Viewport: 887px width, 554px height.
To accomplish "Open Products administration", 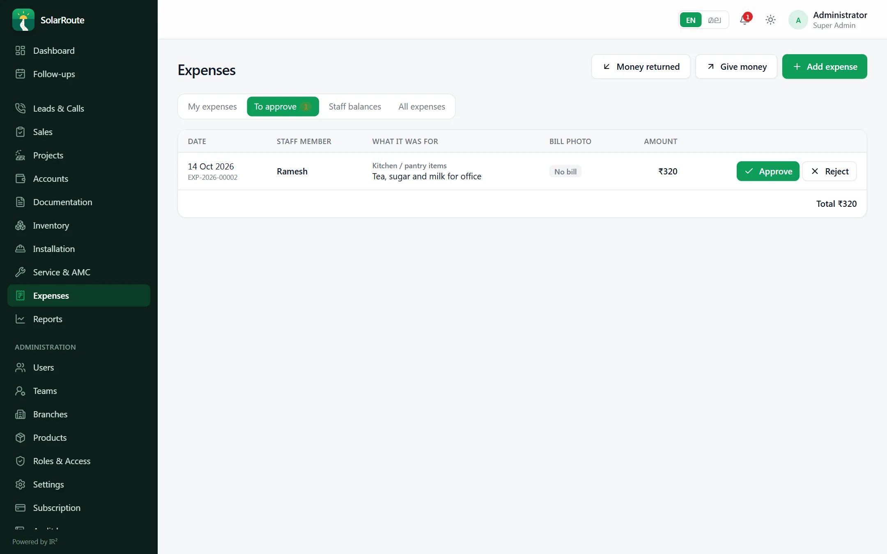I will (x=79, y=437).
